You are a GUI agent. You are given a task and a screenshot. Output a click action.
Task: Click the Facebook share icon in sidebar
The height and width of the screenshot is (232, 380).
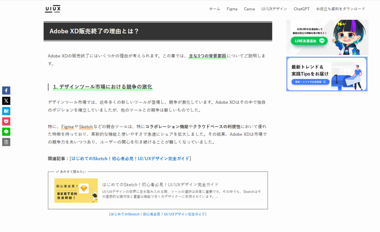pyautogui.click(x=6, y=90)
